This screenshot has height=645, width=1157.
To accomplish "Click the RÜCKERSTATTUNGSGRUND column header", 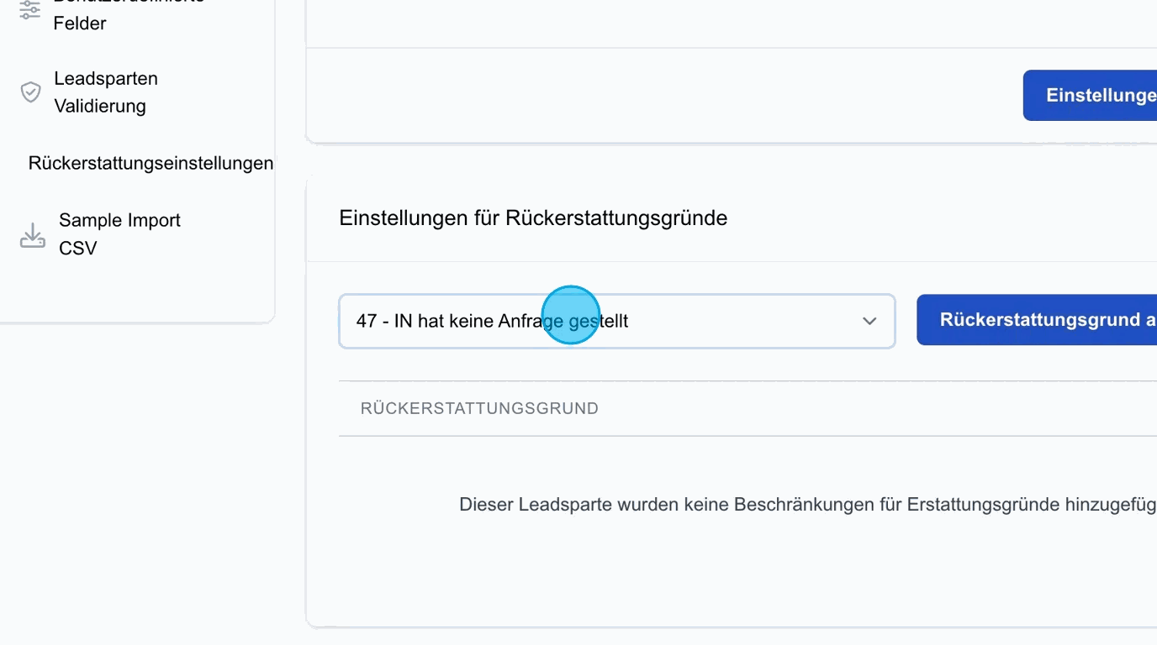I will [x=479, y=409].
